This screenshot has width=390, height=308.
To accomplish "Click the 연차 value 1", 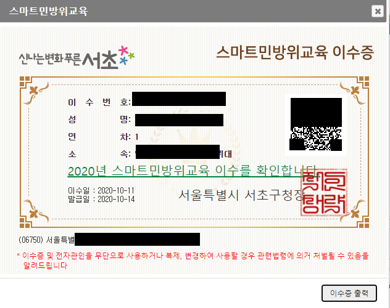I will click(x=136, y=137).
